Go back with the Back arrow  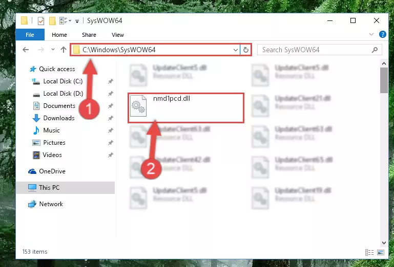pos(26,50)
